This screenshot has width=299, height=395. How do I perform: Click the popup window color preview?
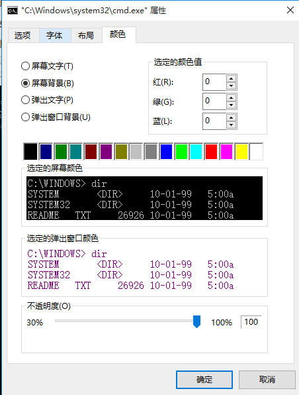(x=144, y=268)
